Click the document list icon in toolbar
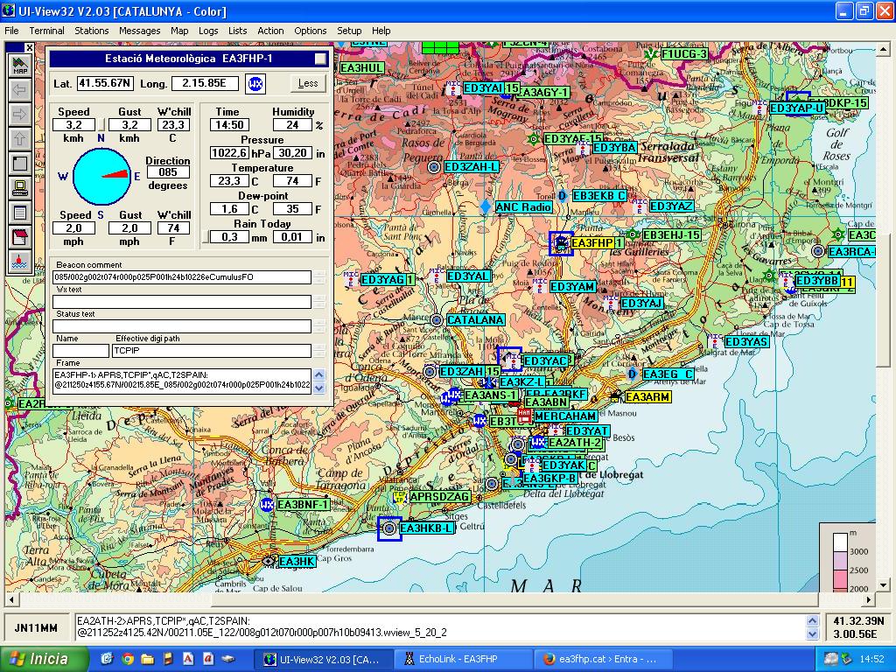The image size is (896, 672). pyautogui.click(x=19, y=212)
